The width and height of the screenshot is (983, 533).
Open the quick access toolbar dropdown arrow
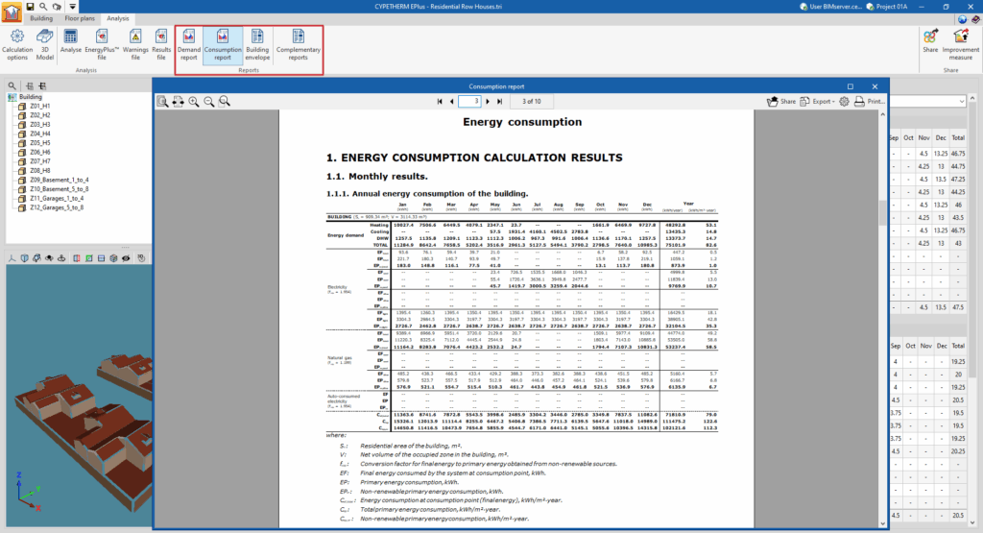pos(74,7)
